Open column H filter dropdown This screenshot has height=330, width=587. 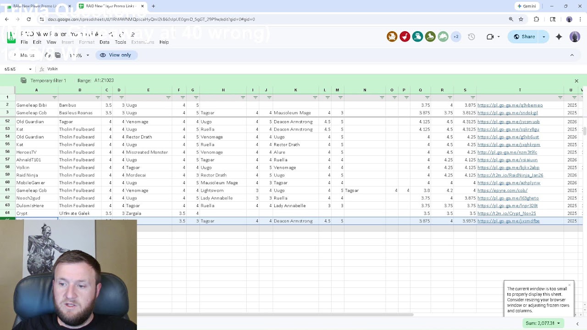pos(243,98)
